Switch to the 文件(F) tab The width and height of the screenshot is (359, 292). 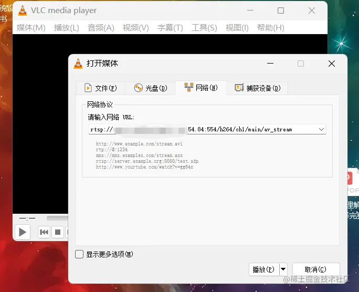pyautogui.click(x=101, y=88)
